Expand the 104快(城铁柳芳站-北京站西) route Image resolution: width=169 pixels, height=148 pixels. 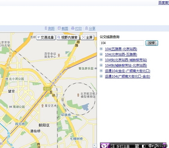[101, 65]
